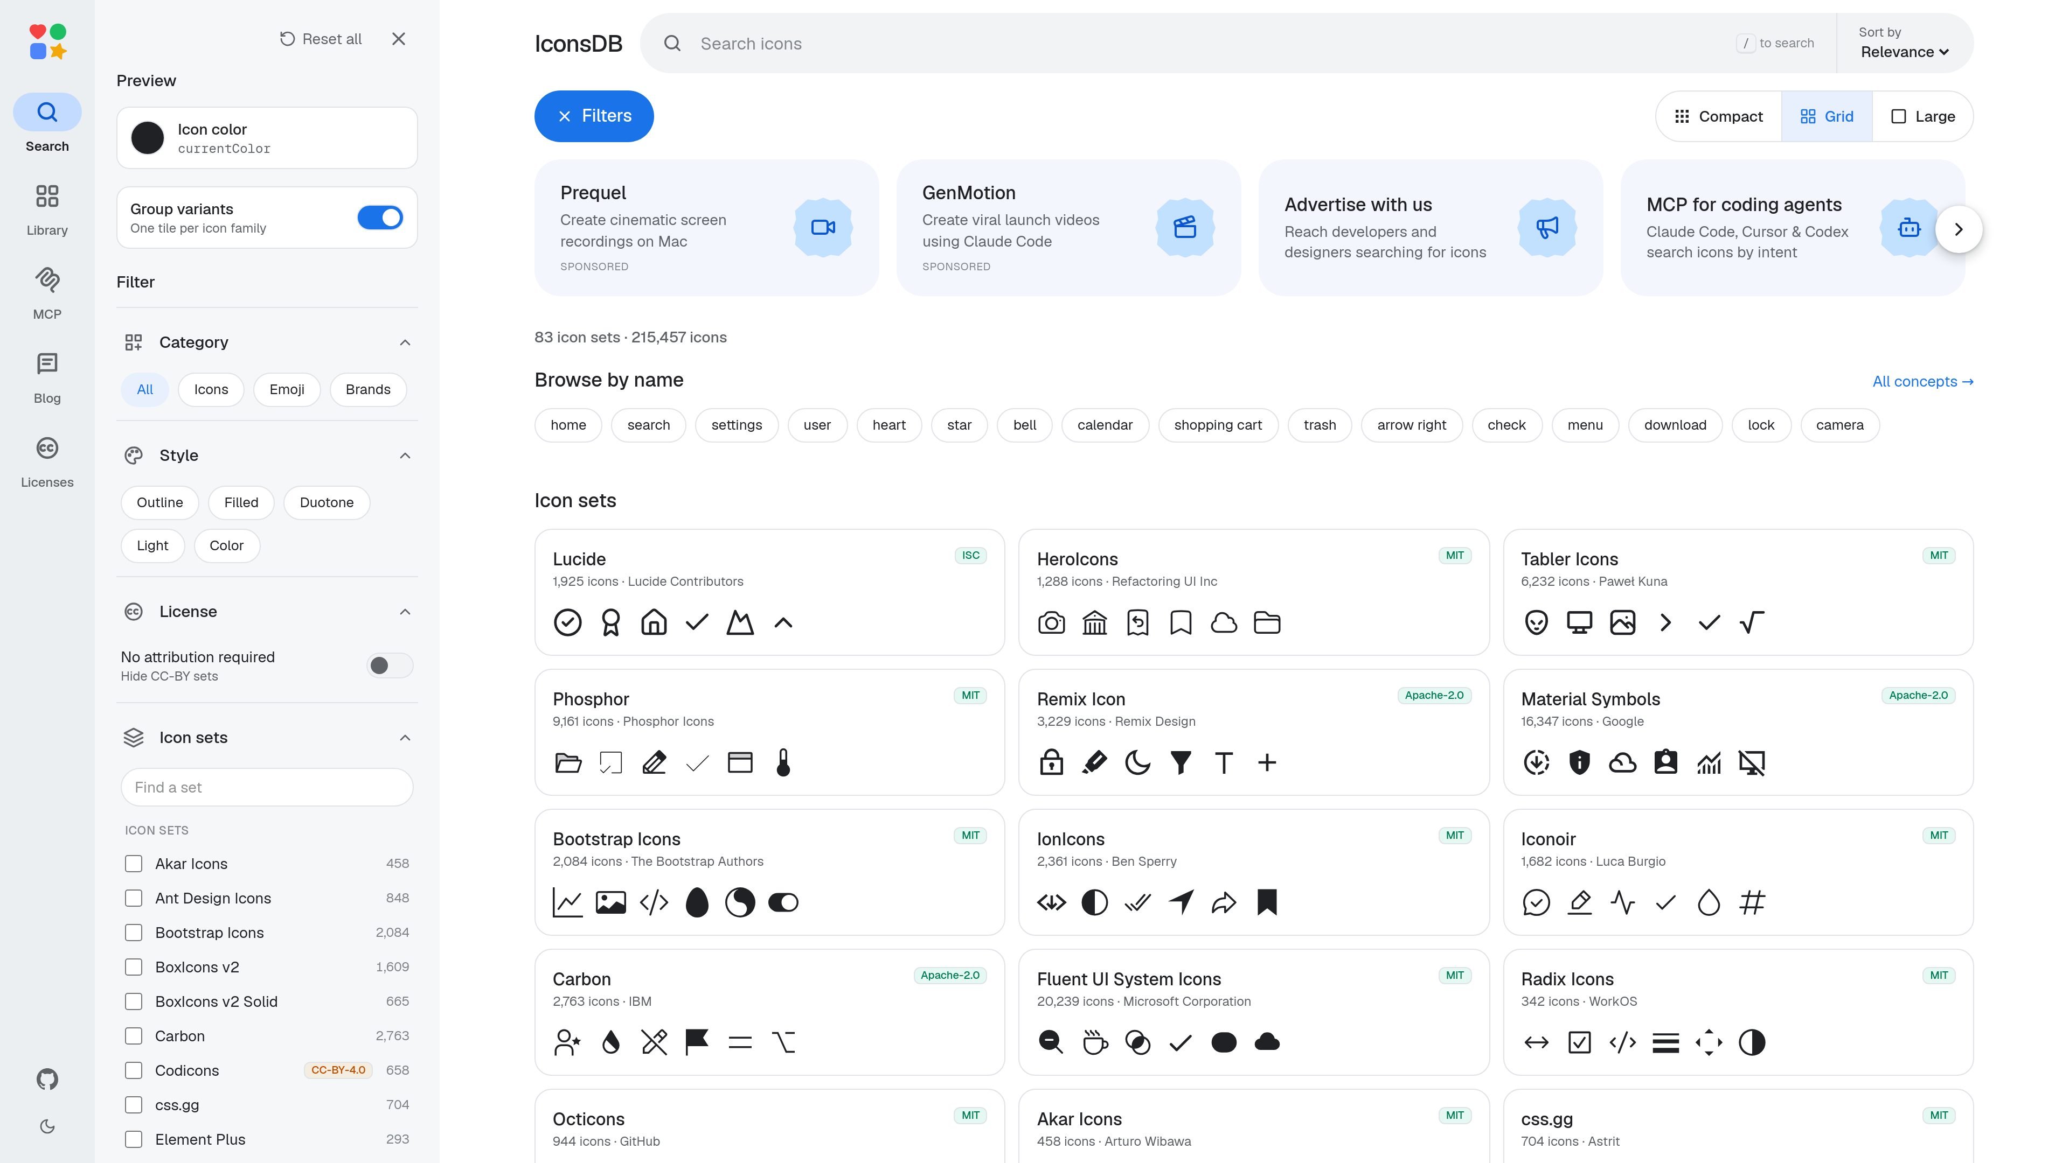This screenshot has width=2069, height=1163.
Task: Check the Bootstrap Icons set checkbox
Action: [133, 933]
